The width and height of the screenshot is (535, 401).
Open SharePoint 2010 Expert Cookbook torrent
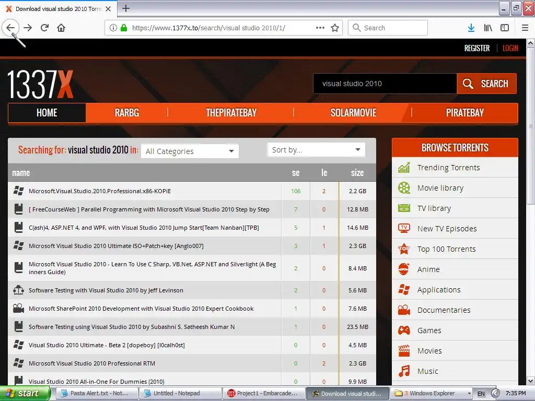[x=141, y=309]
